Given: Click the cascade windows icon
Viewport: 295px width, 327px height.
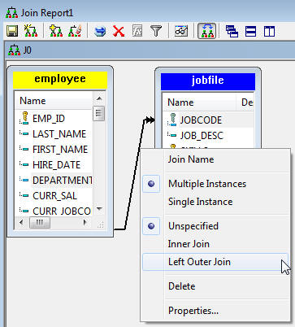Looking at the screenshot, I should point(232,31).
